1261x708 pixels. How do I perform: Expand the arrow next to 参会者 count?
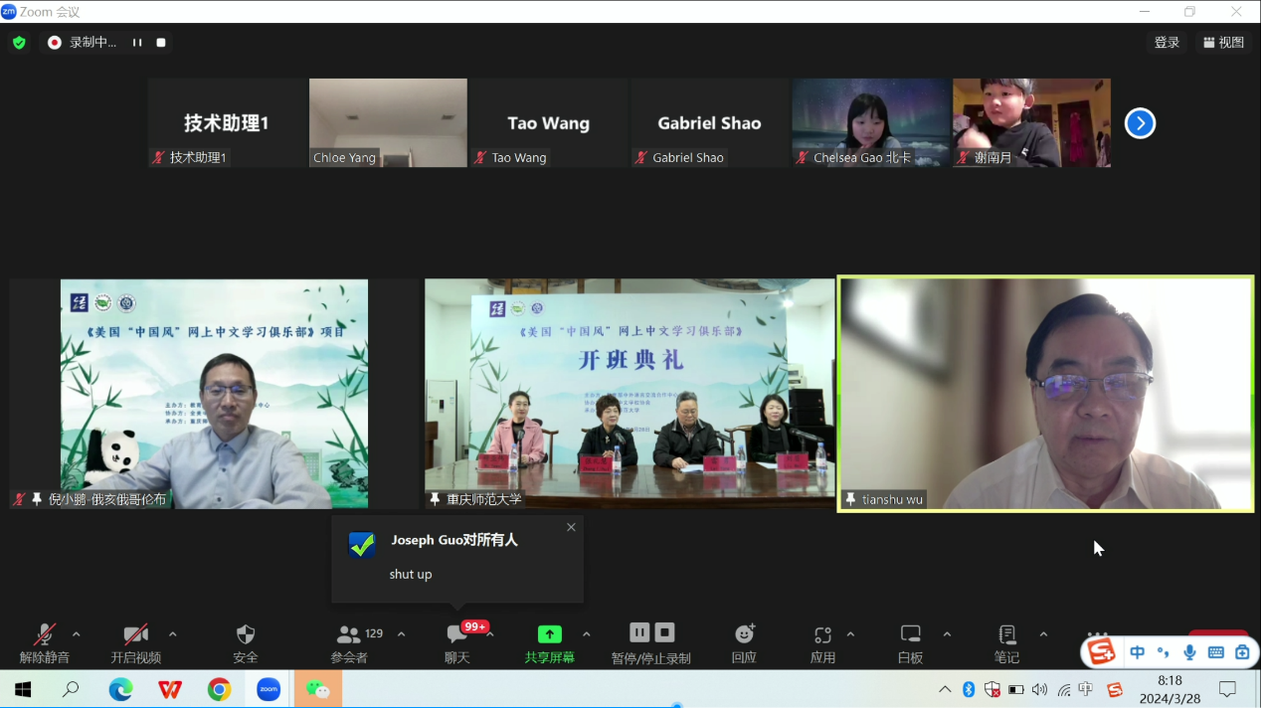tap(402, 634)
